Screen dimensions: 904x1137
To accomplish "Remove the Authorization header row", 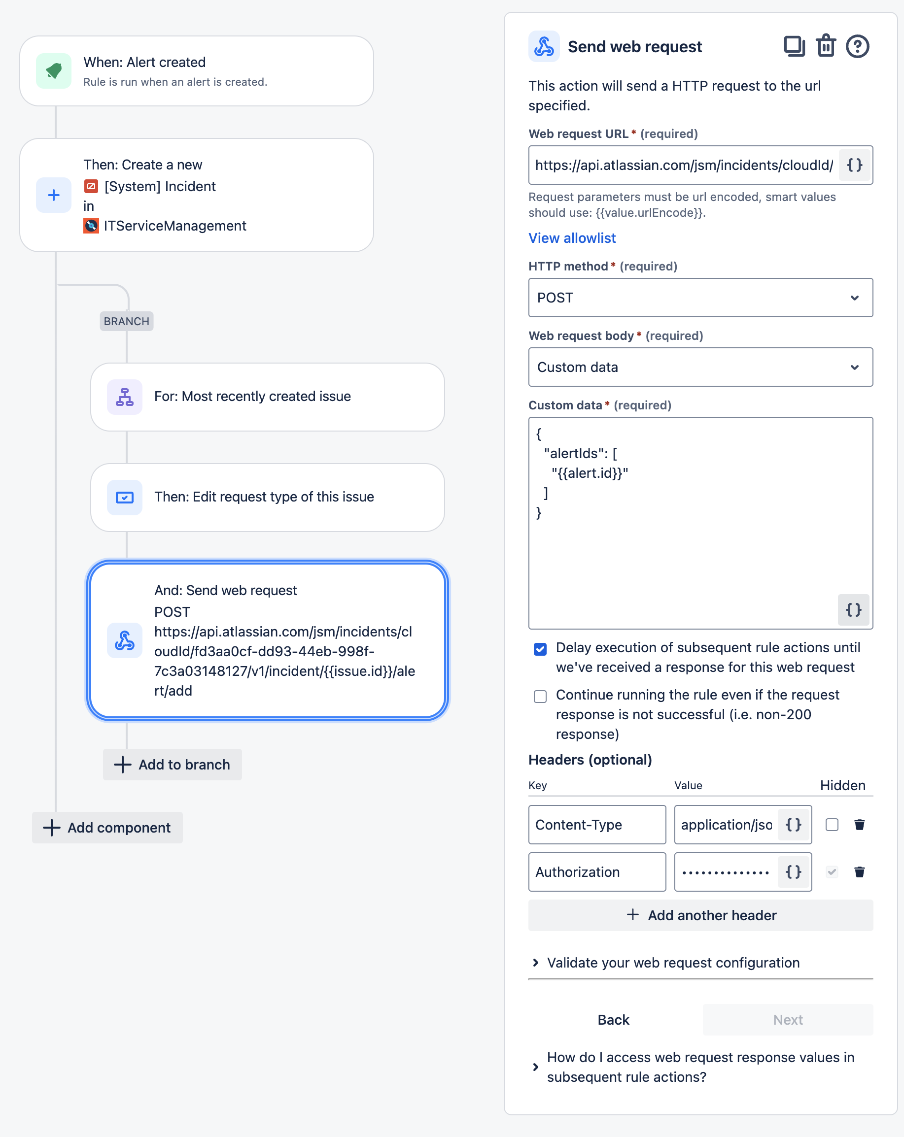I will tap(859, 872).
